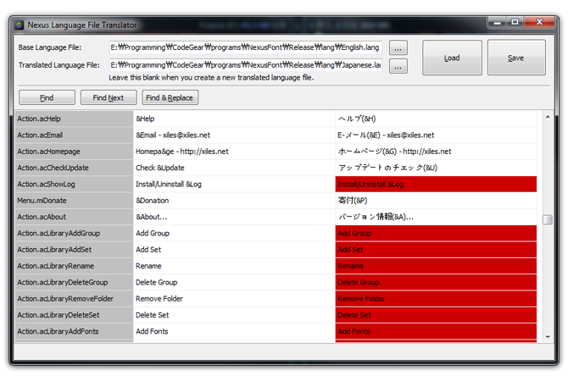
Task: Click the base '&Donation' cell
Action: [234, 201]
